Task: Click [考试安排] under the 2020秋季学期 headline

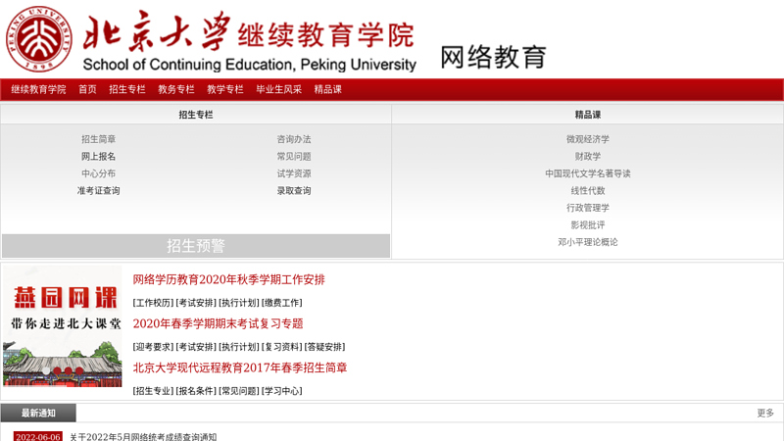Action: click(196, 303)
